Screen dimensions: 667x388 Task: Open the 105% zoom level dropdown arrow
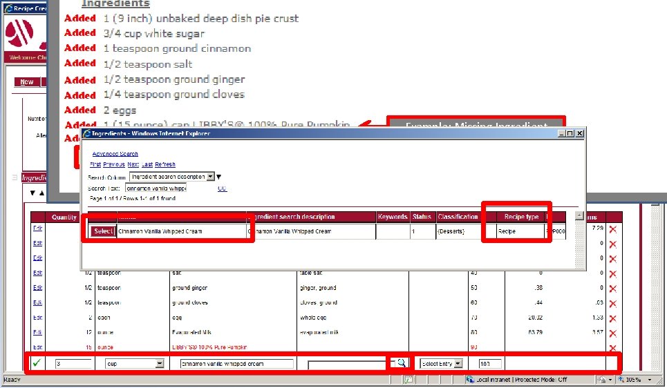tap(650, 380)
